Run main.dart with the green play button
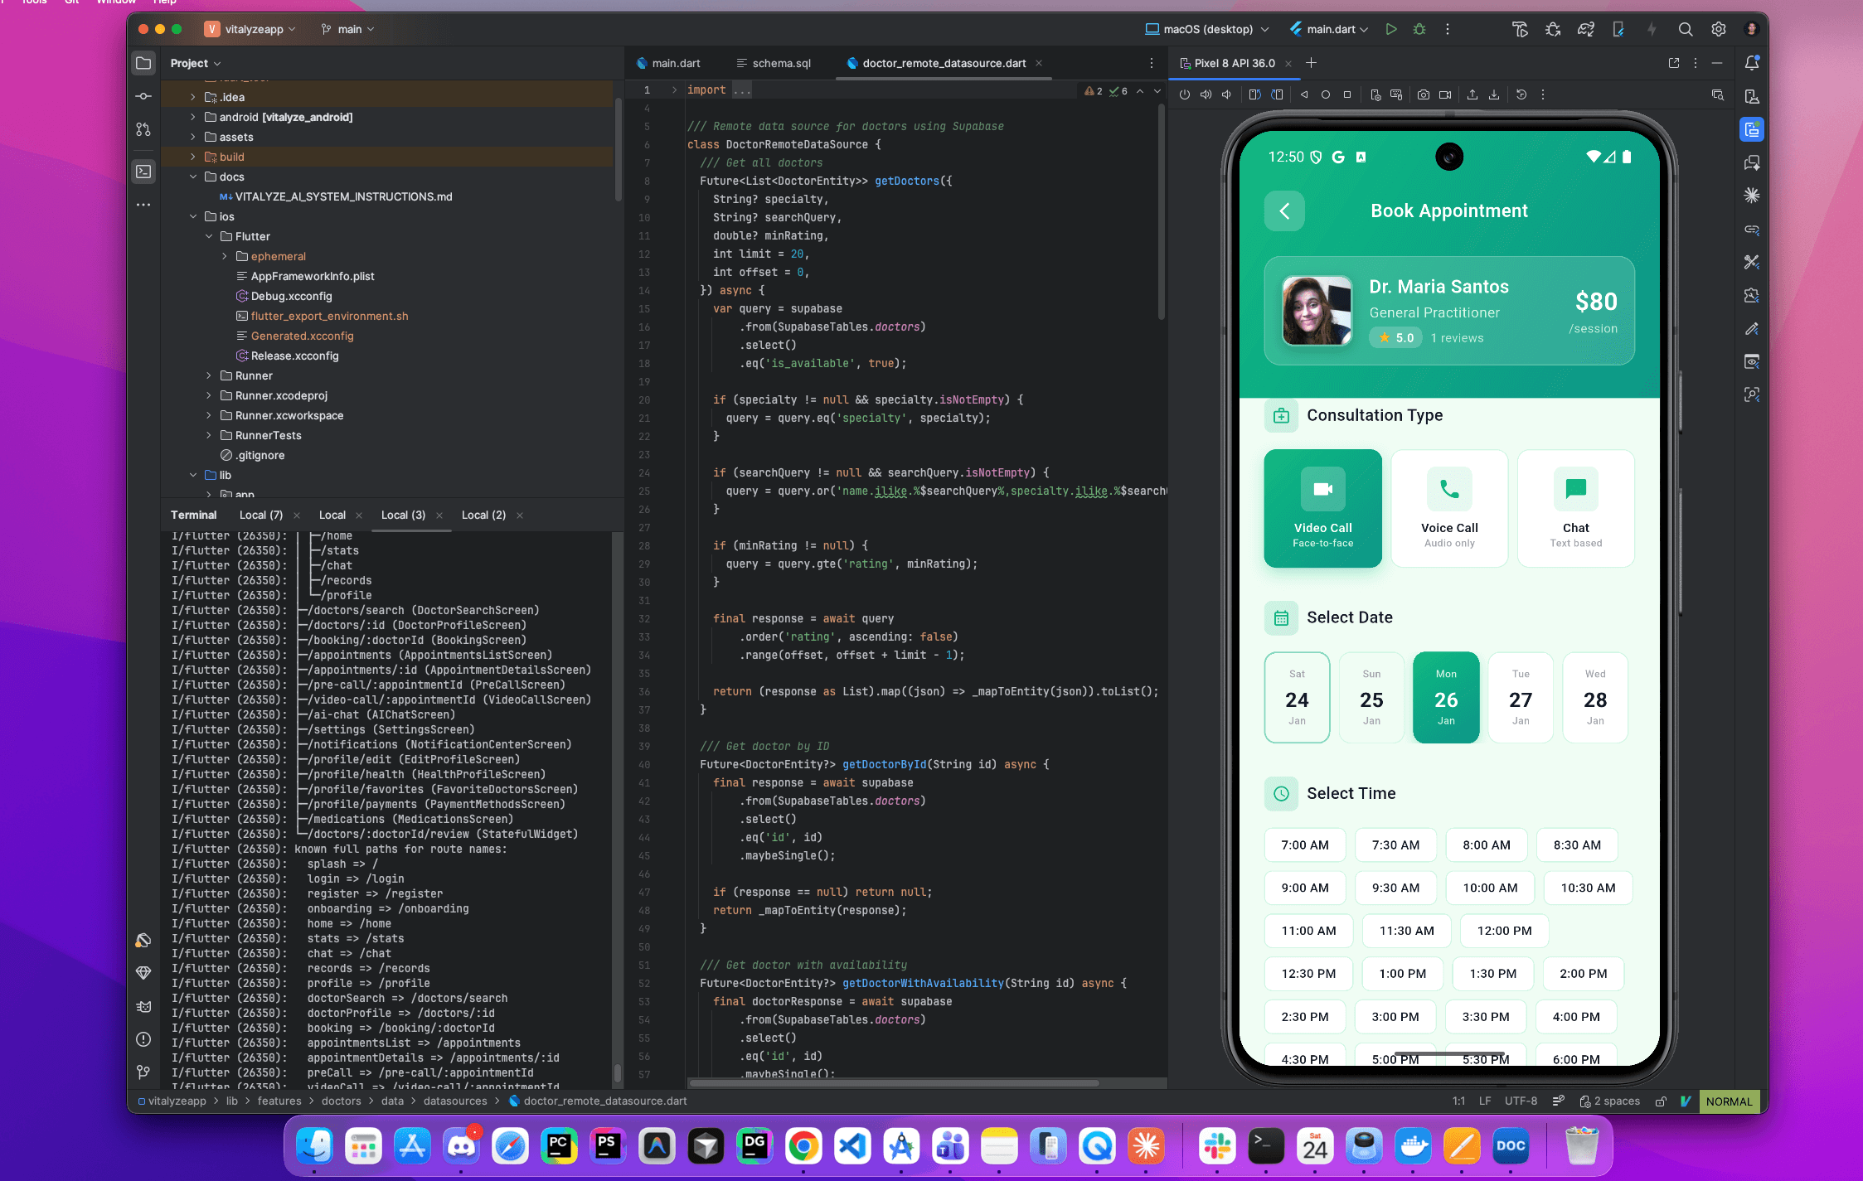Screen dimensions: 1863x1181 coord(1392,29)
